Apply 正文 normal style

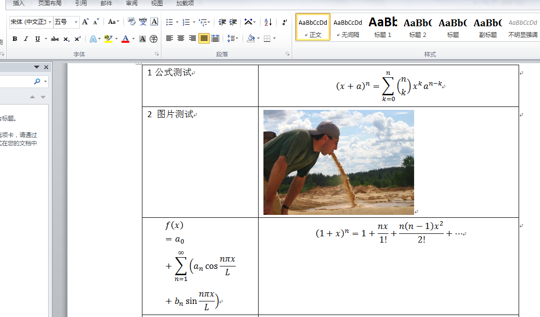[313, 27]
